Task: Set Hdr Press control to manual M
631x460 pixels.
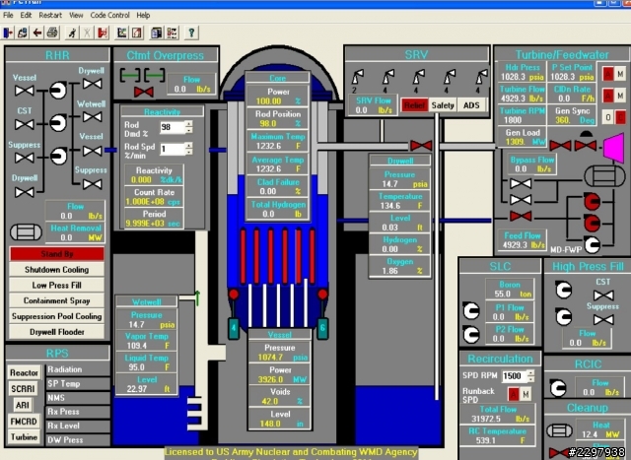Action: [620, 74]
